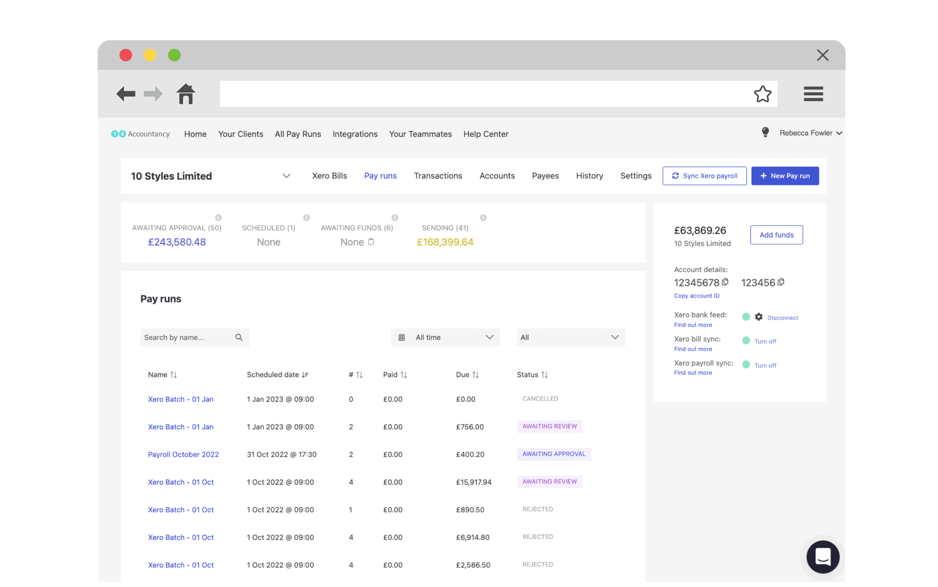This screenshot has height=587, width=938.
Task: Click Copy account ID link
Action: tap(697, 296)
